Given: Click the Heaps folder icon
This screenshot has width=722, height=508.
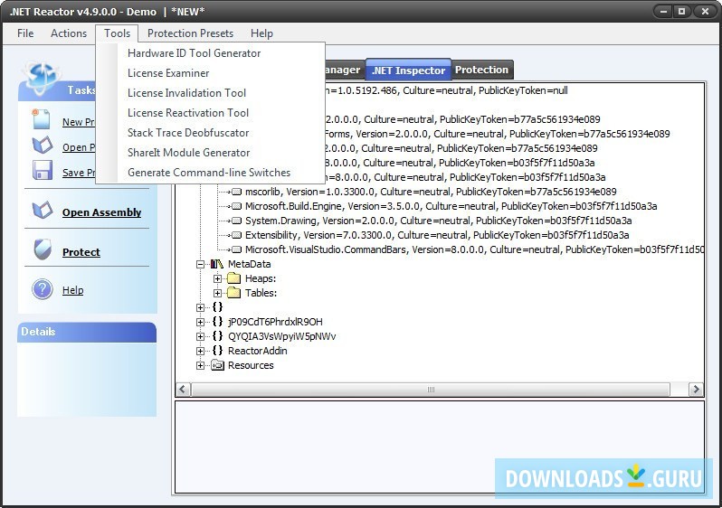Looking at the screenshot, I should point(234,278).
